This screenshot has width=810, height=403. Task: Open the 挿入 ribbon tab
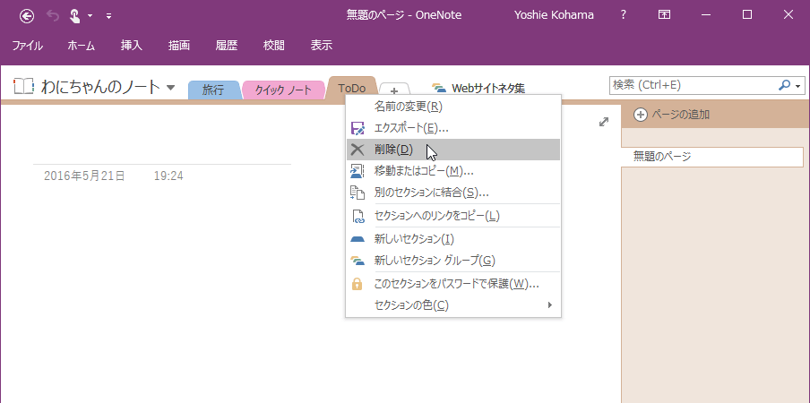tap(132, 46)
